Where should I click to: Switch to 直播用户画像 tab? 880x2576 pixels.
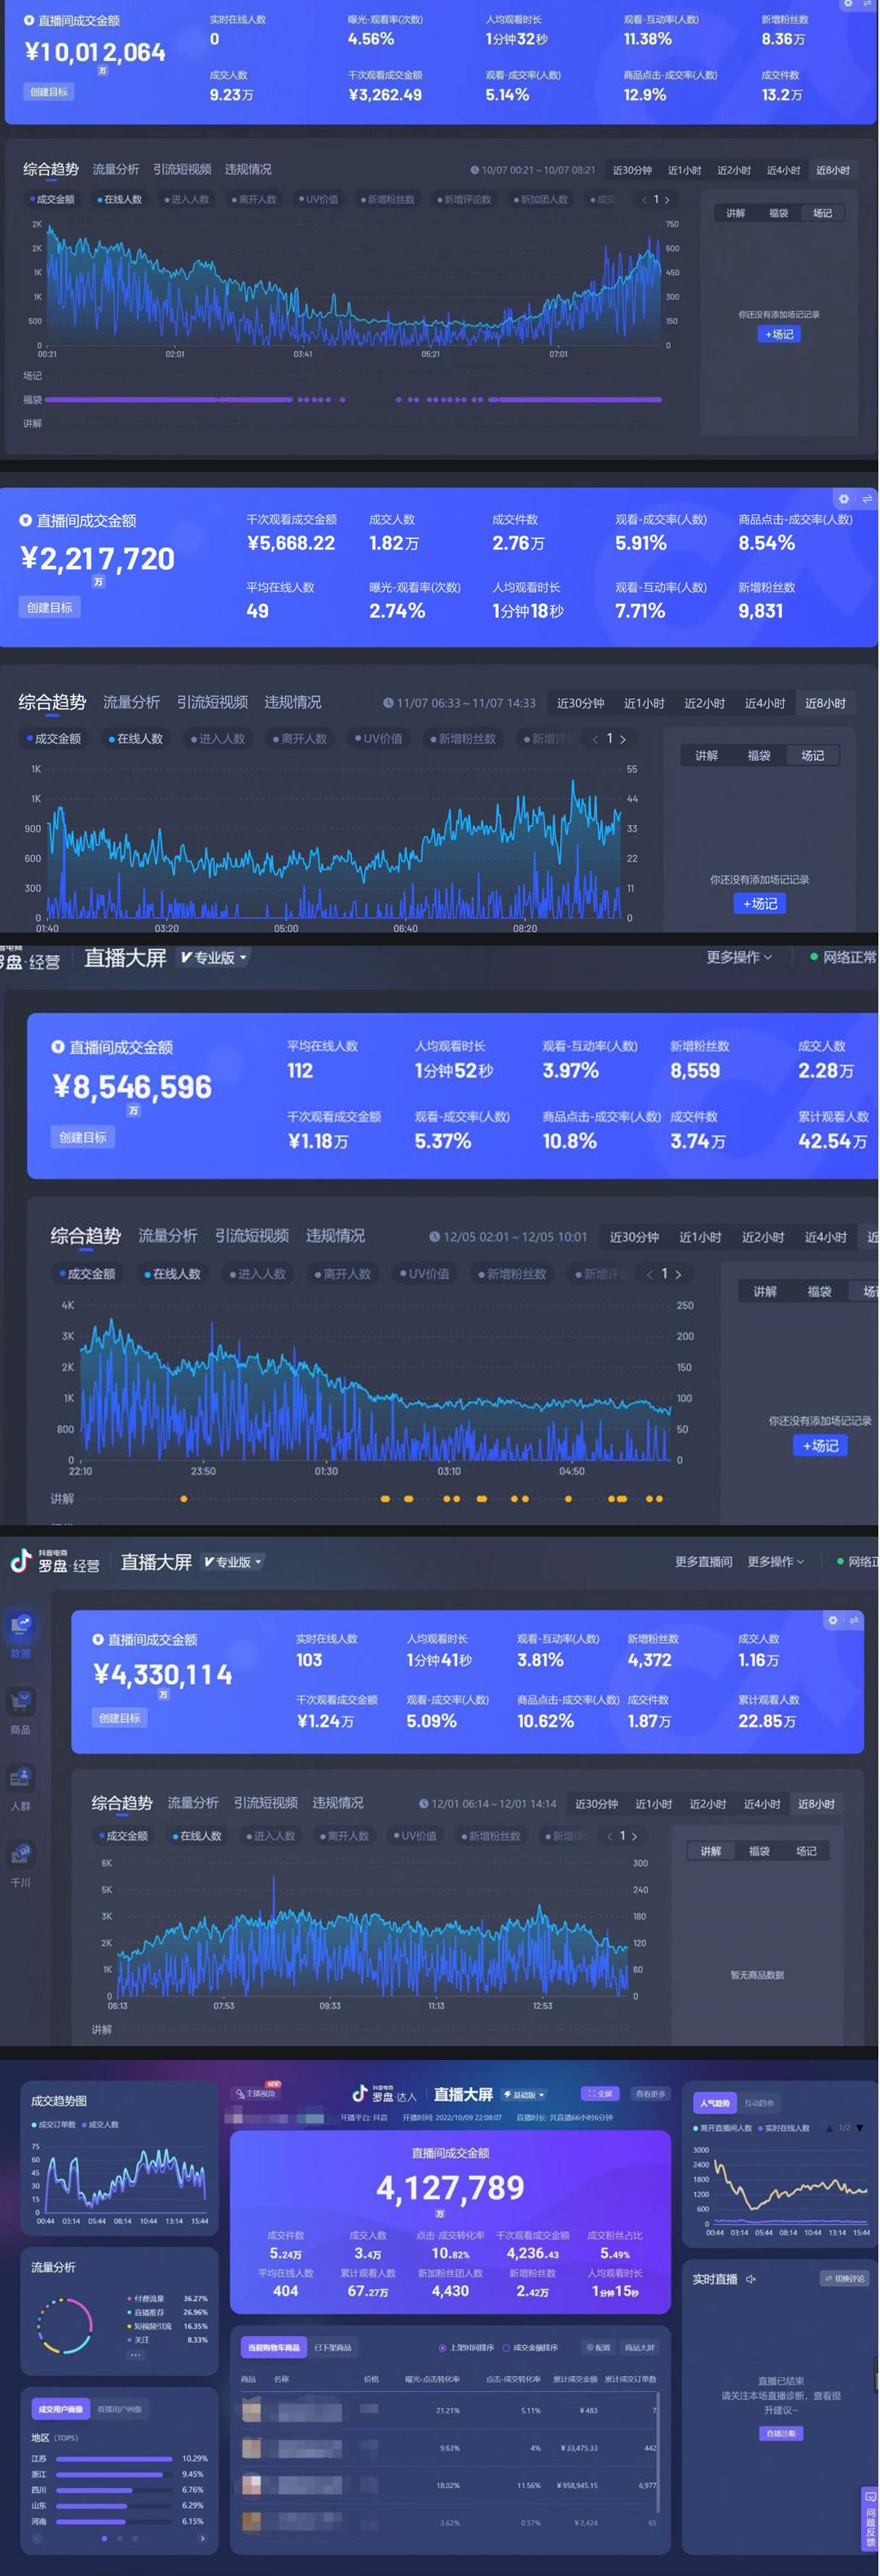tap(118, 2409)
